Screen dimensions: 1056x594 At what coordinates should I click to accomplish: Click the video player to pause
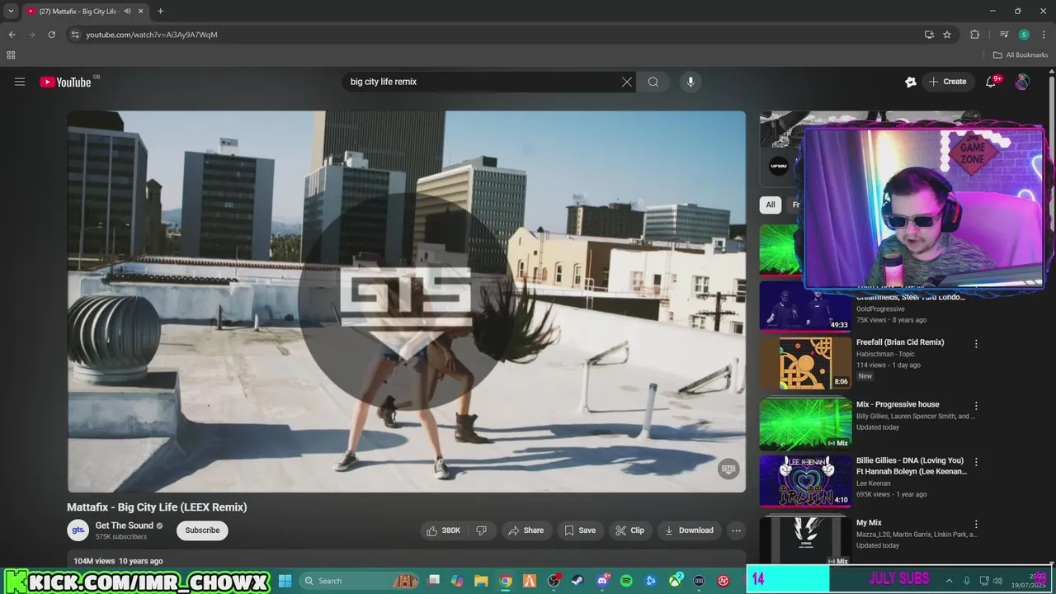tap(406, 301)
